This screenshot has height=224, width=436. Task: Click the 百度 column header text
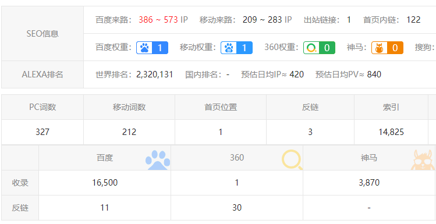pyautogui.click(x=105, y=158)
